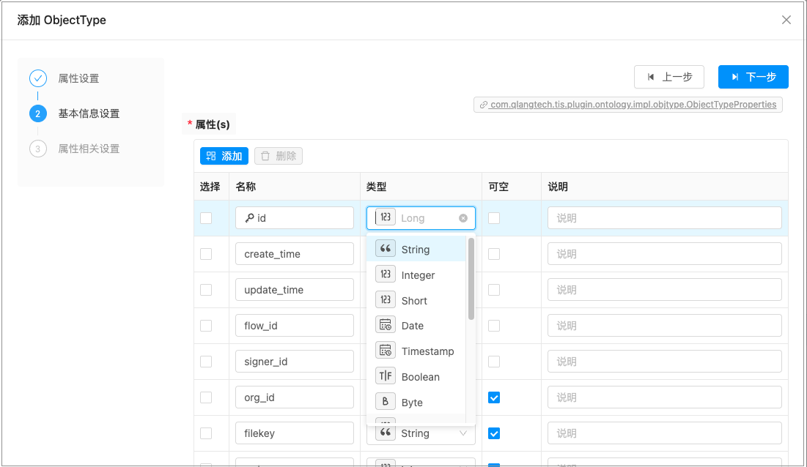Click the 说明 field of filekey row
This screenshot has width=807, height=467.
[x=664, y=433]
